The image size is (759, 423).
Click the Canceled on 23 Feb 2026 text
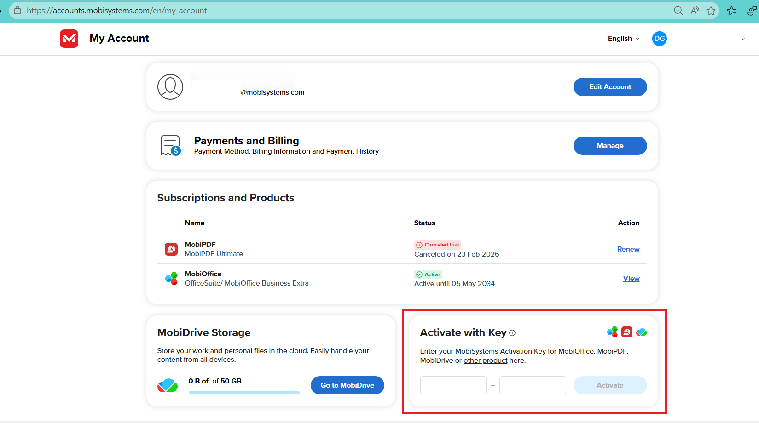(x=457, y=254)
